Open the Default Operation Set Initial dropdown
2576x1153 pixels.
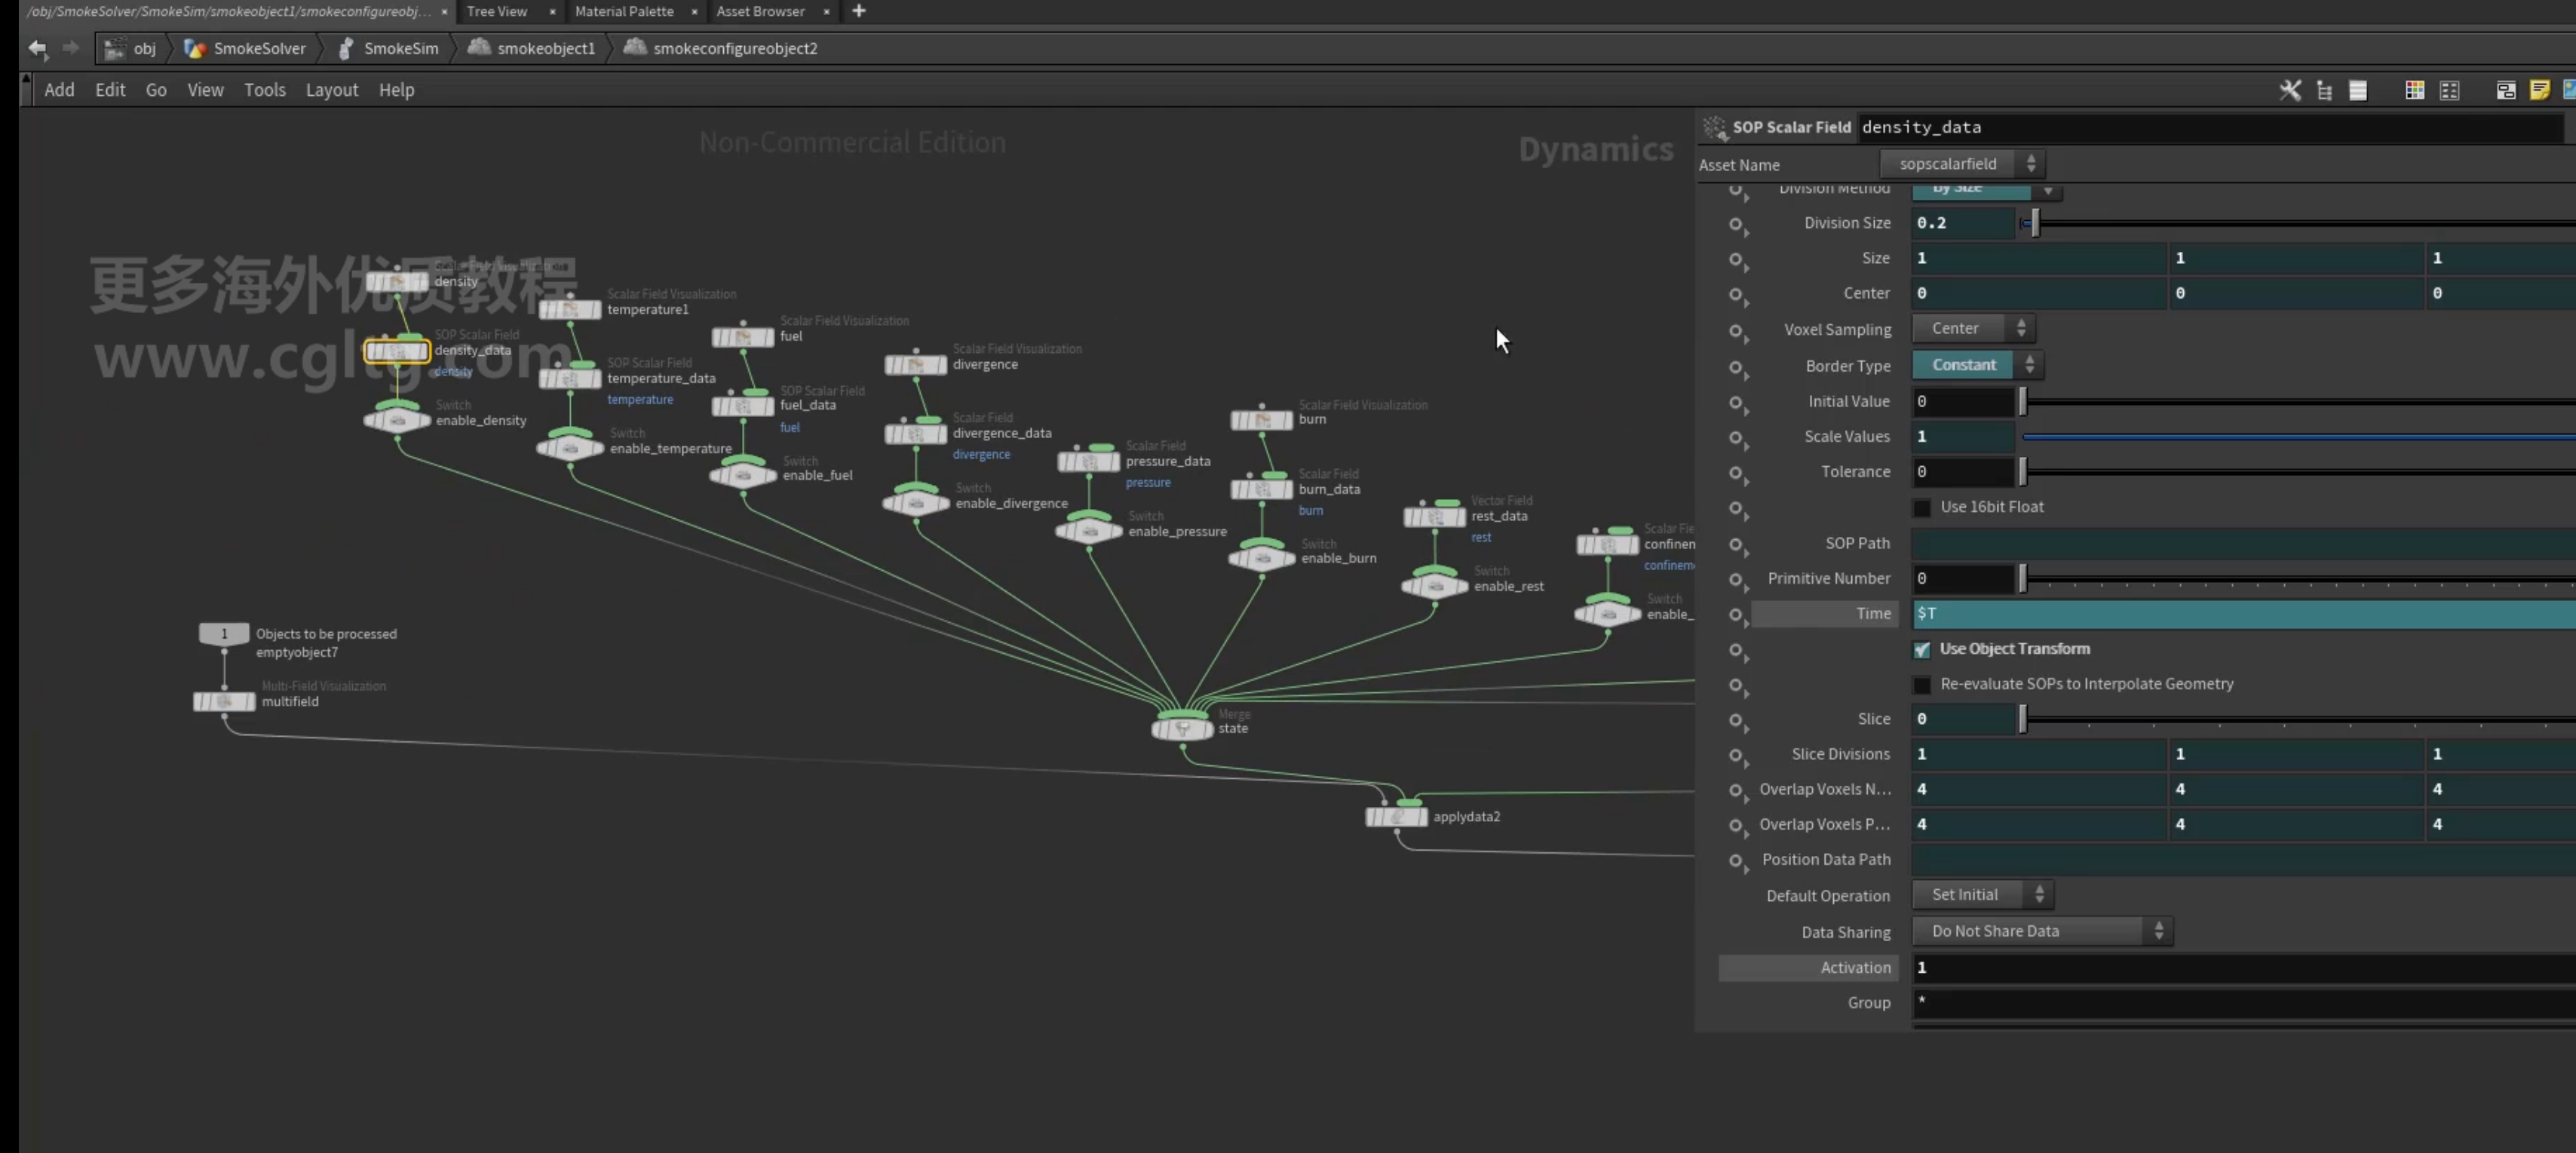(x=1983, y=895)
